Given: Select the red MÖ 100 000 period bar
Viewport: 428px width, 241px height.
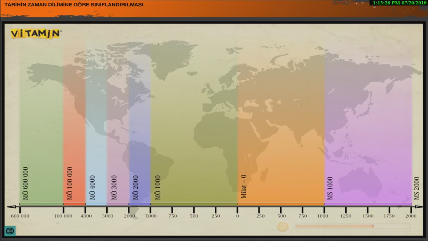Looking at the screenshot, I should [75, 204].
